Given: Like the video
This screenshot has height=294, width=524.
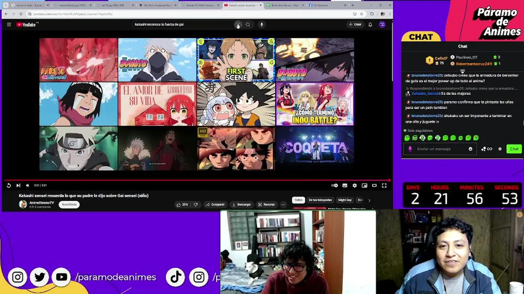Looking at the screenshot, I should click(182, 205).
